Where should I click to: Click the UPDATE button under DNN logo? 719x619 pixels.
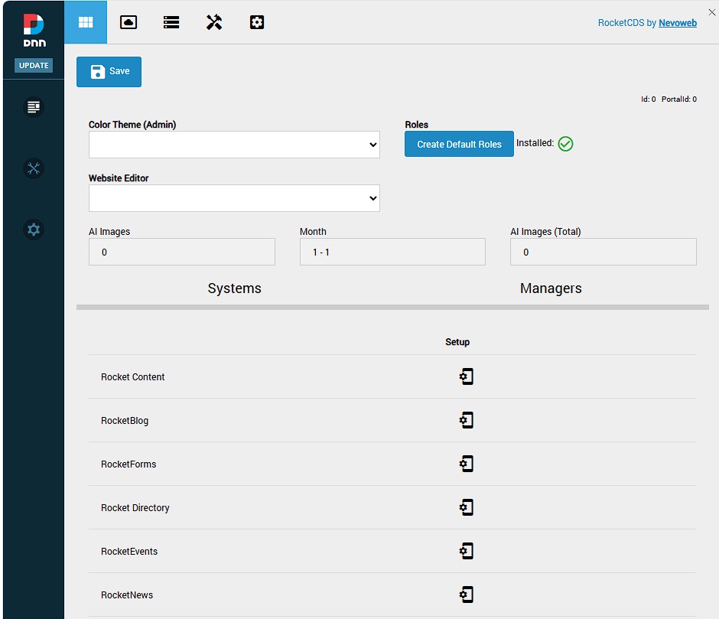(x=34, y=65)
